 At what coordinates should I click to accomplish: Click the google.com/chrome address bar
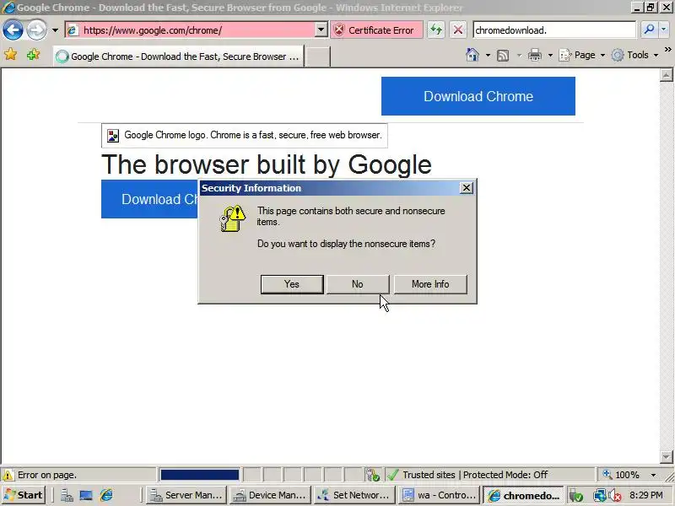191,30
